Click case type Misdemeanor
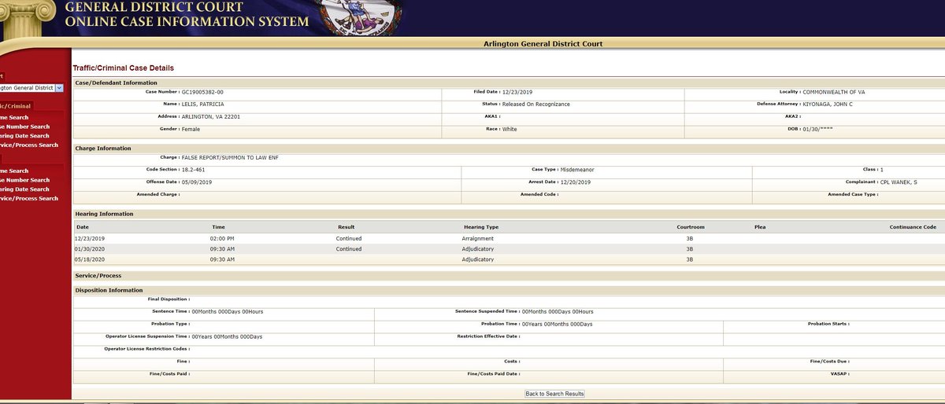945x404 pixels. tap(577, 170)
